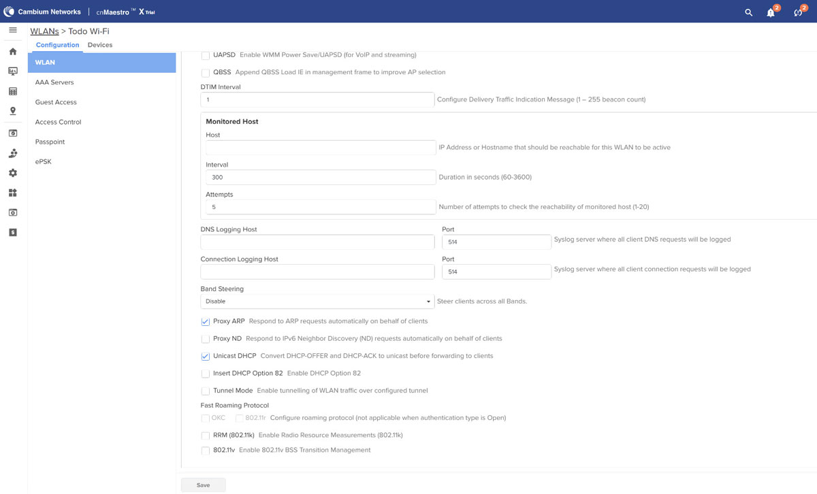Click the Monitored Host field

click(320, 148)
